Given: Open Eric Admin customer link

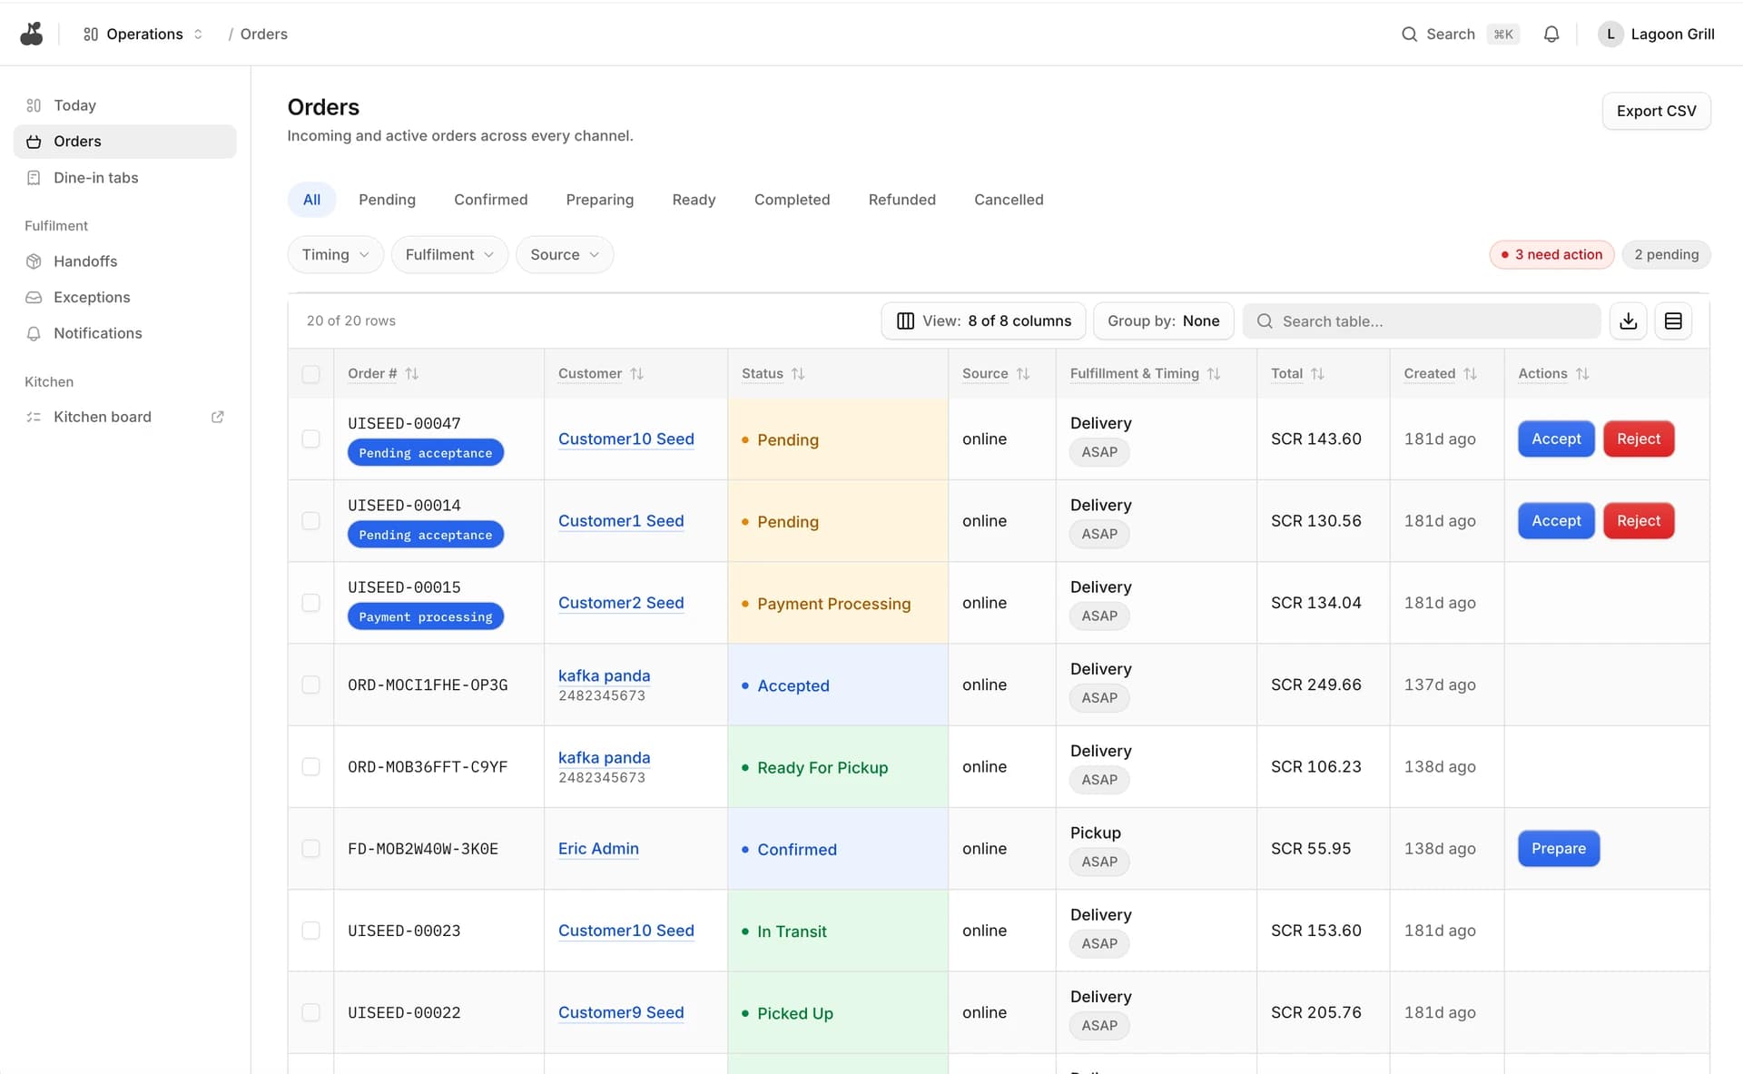Looking at the screenshot, I should (598, 848).
